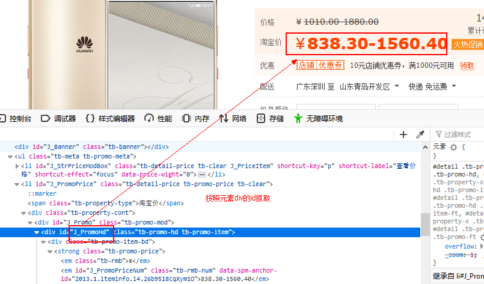Viewport: 484px width, 284px height.
Task: Switch to the 网络 network tab
Action: tap(233, 119)
